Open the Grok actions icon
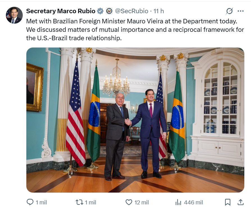This screenshot has height=210, width=251. (x=229, y=11)
